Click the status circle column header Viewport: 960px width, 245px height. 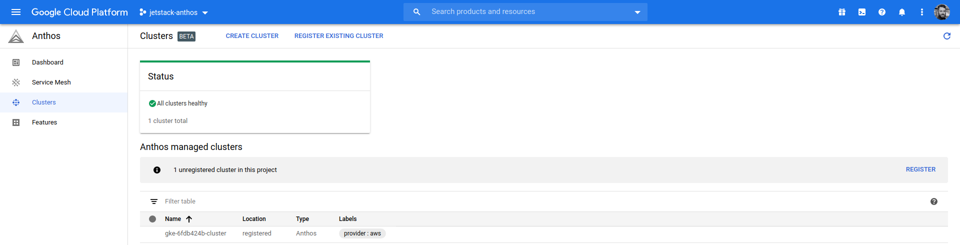point(152,219)
